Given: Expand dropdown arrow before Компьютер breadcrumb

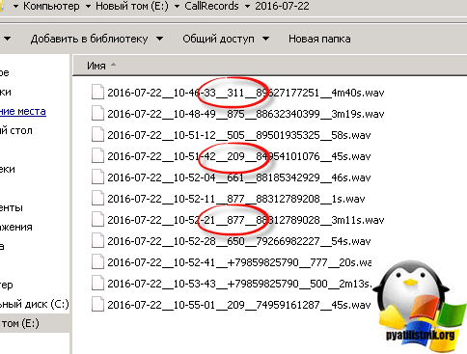Looking at the screenshot, I should tap(15, 6).
